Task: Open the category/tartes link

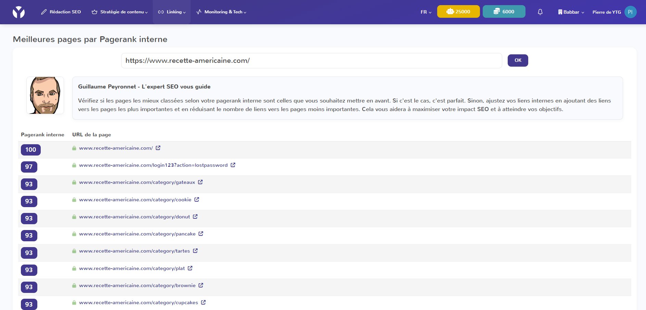Action: (x=134, y=251)
